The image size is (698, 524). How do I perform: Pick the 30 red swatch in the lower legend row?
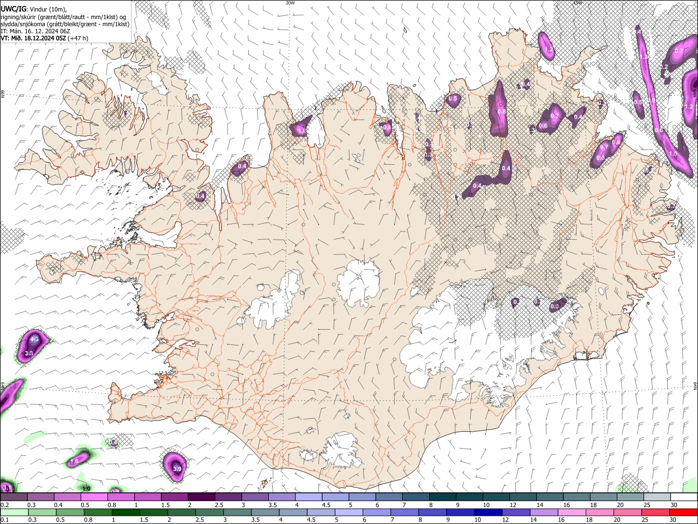click(683, 512)
